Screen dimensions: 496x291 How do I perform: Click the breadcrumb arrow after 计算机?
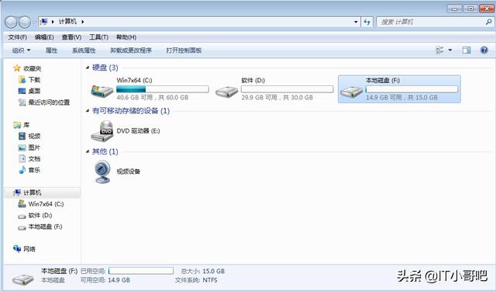coord(83,22)
